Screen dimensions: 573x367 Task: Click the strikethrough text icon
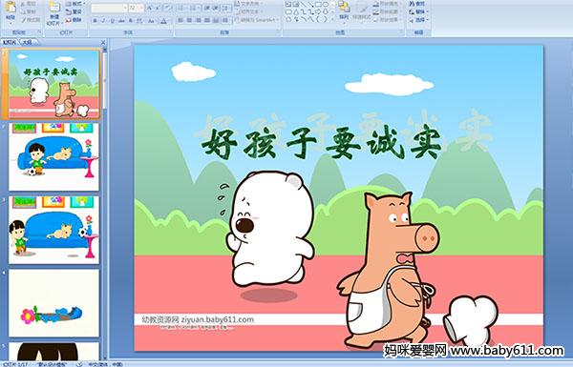[x=121, y=21]
